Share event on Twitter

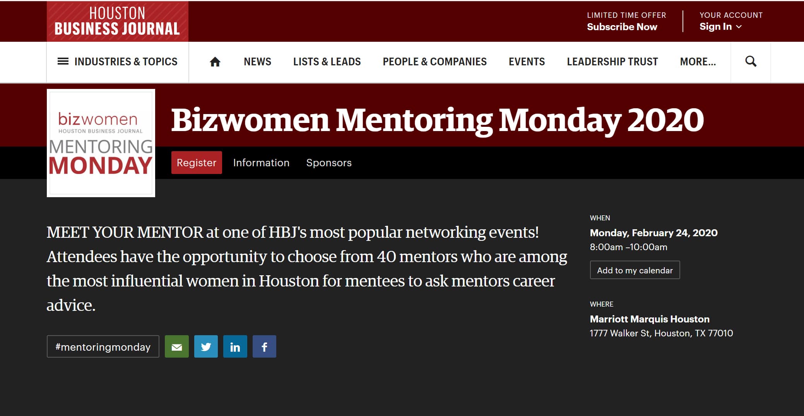pyautogui.click(x=206, y=346)
